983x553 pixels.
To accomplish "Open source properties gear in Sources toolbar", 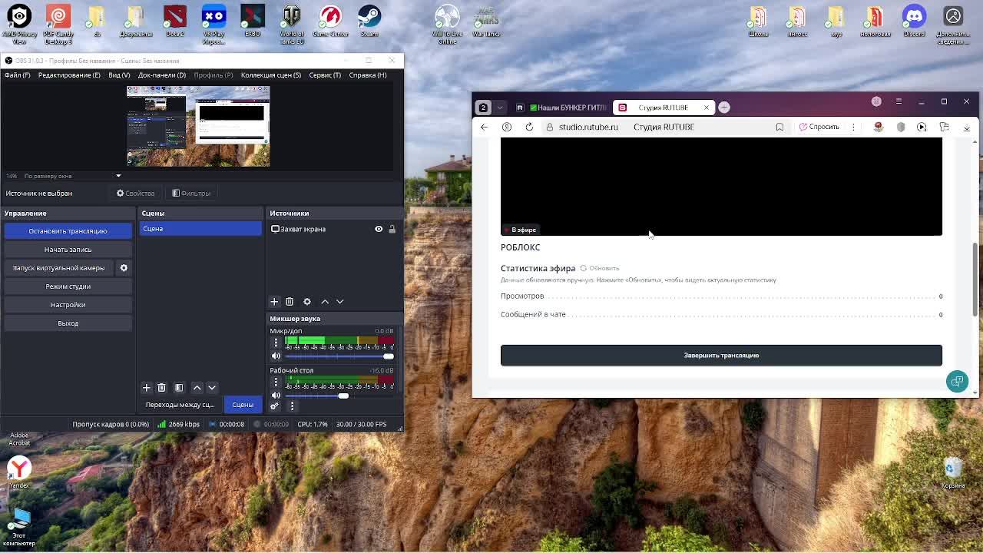I will [307, 302].
